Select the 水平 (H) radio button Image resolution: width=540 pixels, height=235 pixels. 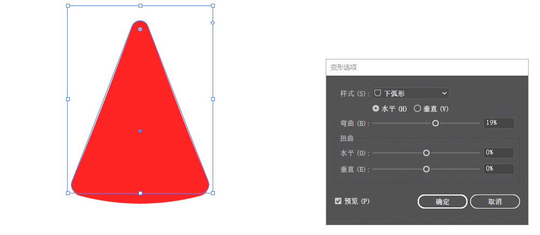[x=376, y=109]
